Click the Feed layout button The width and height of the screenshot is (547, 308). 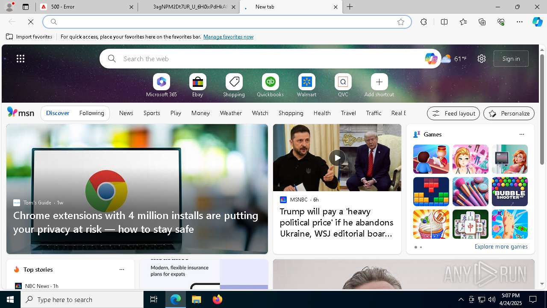pos(453,113)
